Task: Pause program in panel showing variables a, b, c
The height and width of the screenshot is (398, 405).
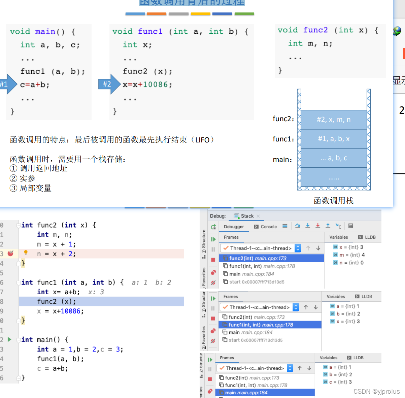Action: (x=210, y=369)
